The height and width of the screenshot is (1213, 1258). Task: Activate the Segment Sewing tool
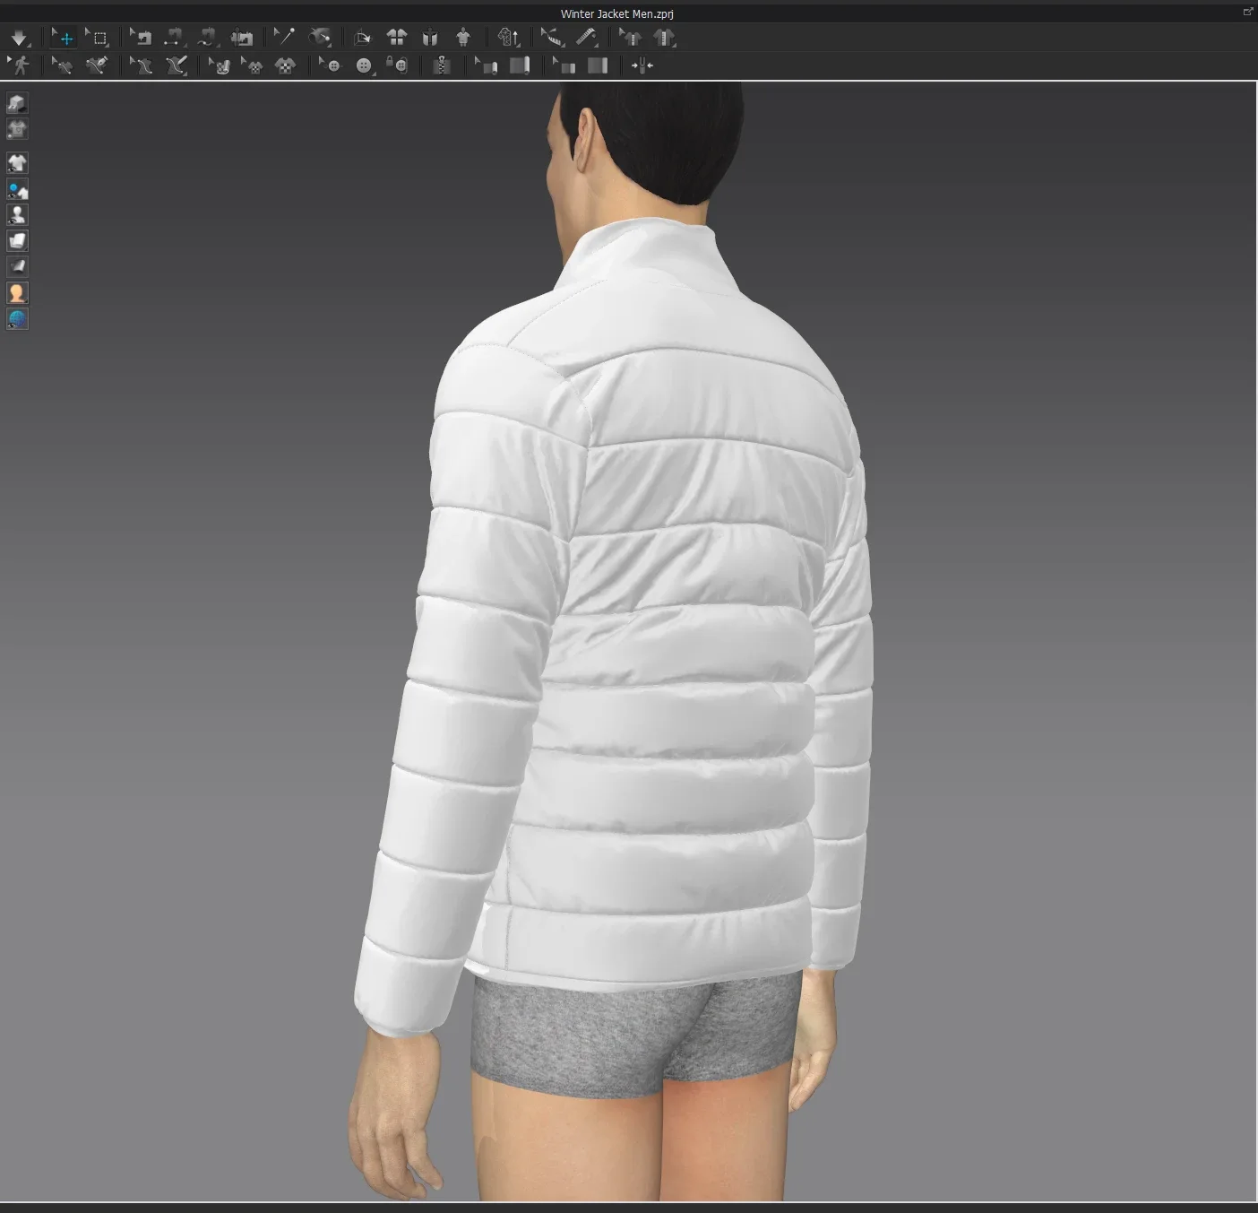coord(174,38)
